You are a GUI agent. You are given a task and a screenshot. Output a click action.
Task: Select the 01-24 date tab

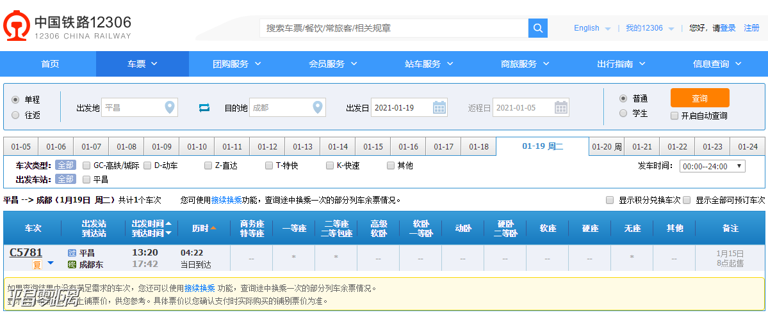(x=748, y=146)
